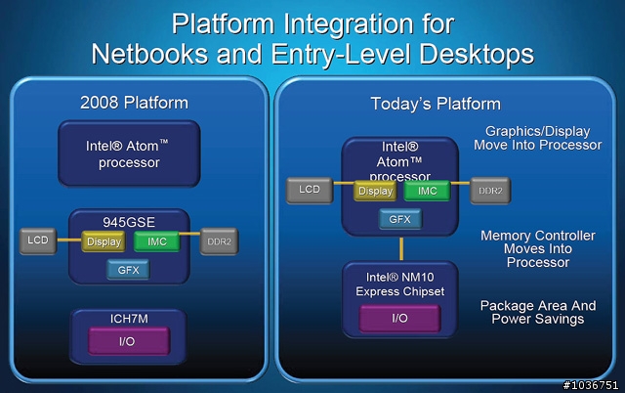Screen dimensions: 625x393
Task: Click the DDR2 block in 2008 Platform
Action: tap(219, 241)
